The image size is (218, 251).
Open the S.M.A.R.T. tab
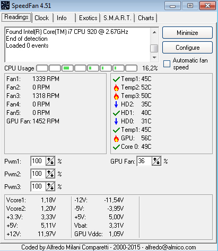tap(117, 18)
